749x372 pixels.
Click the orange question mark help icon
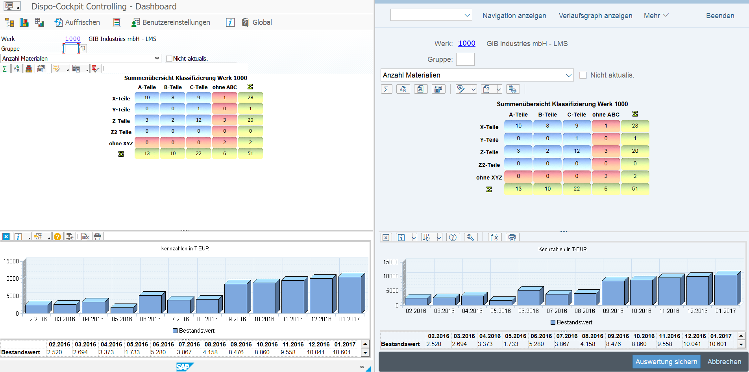(x=57, y=237)
